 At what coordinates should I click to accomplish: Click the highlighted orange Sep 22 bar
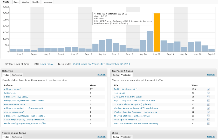point(157,32)
